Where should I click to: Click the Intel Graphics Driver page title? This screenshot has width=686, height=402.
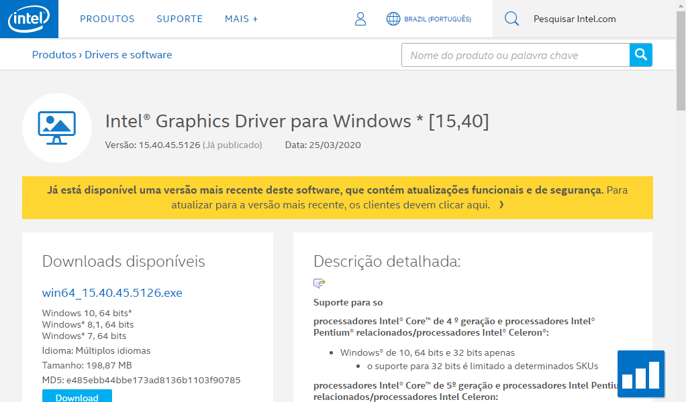click(297, 121)
